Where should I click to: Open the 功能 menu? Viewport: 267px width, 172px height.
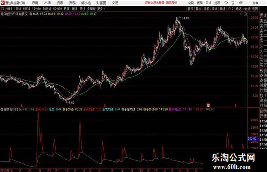(x=191, y=3)
